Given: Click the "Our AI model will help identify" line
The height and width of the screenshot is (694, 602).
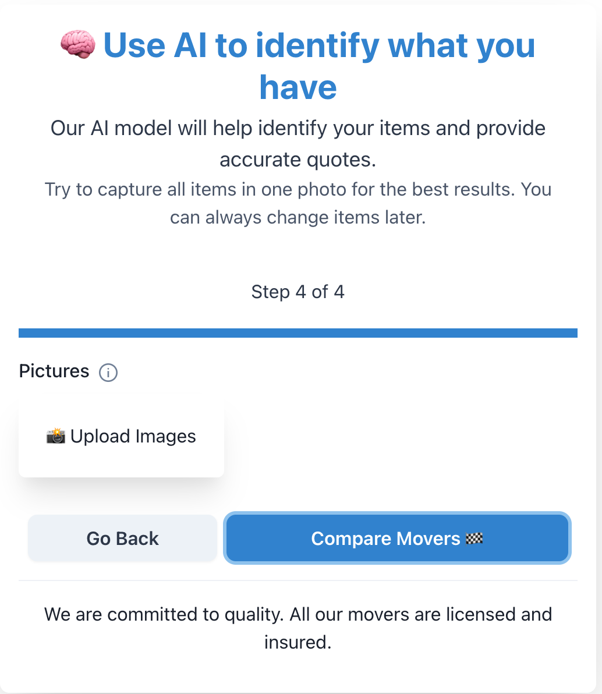Looking at the screenshot, I should tap(298, 128).
